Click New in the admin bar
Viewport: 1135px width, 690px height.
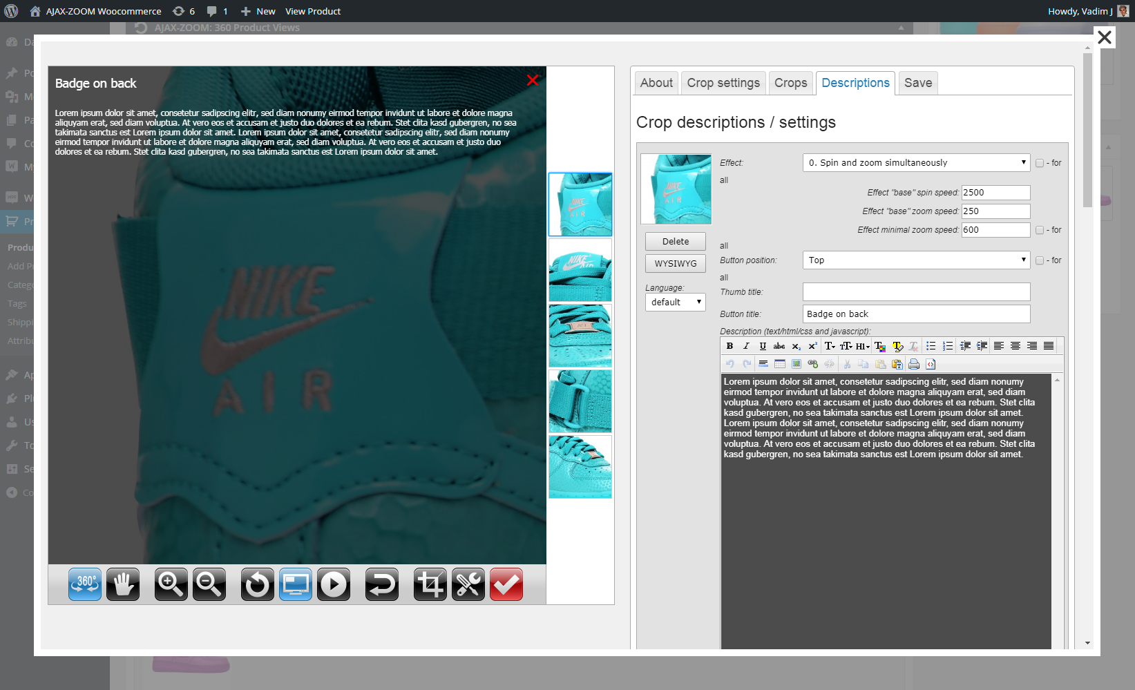click(x=258, y=11)
